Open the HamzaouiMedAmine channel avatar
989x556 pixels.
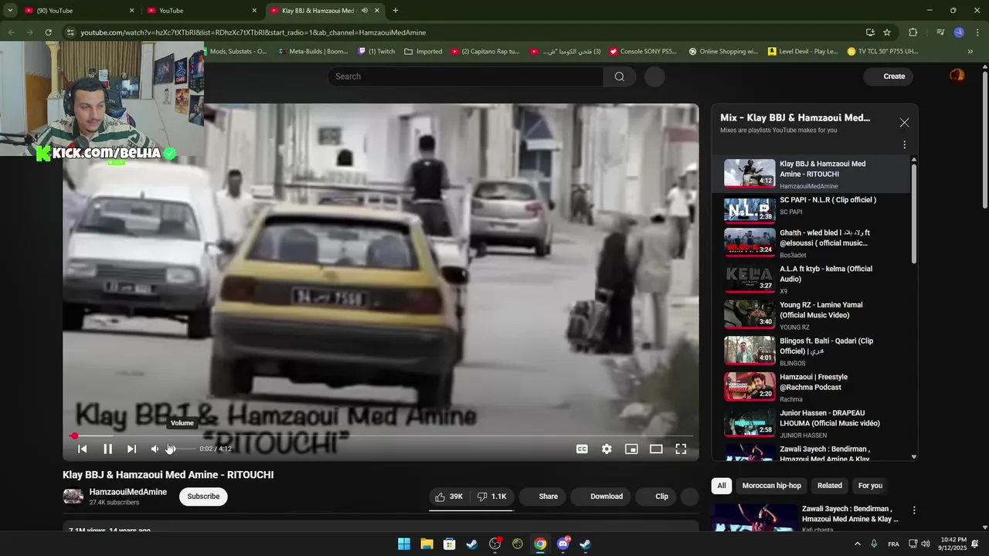(x=73, y=497)
